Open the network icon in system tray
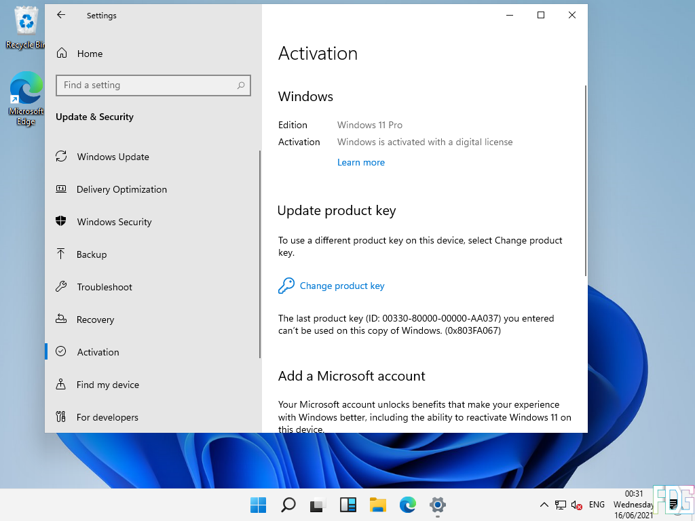The width and height of the screenshot is (695, 521). point(561,505)
